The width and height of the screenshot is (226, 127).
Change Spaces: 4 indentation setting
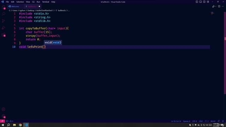(186, 121)
